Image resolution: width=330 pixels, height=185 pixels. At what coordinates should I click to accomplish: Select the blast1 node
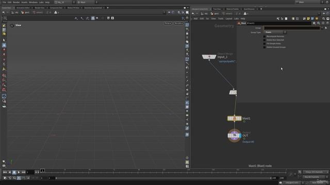pyautogui.click(x=234, y=119)
